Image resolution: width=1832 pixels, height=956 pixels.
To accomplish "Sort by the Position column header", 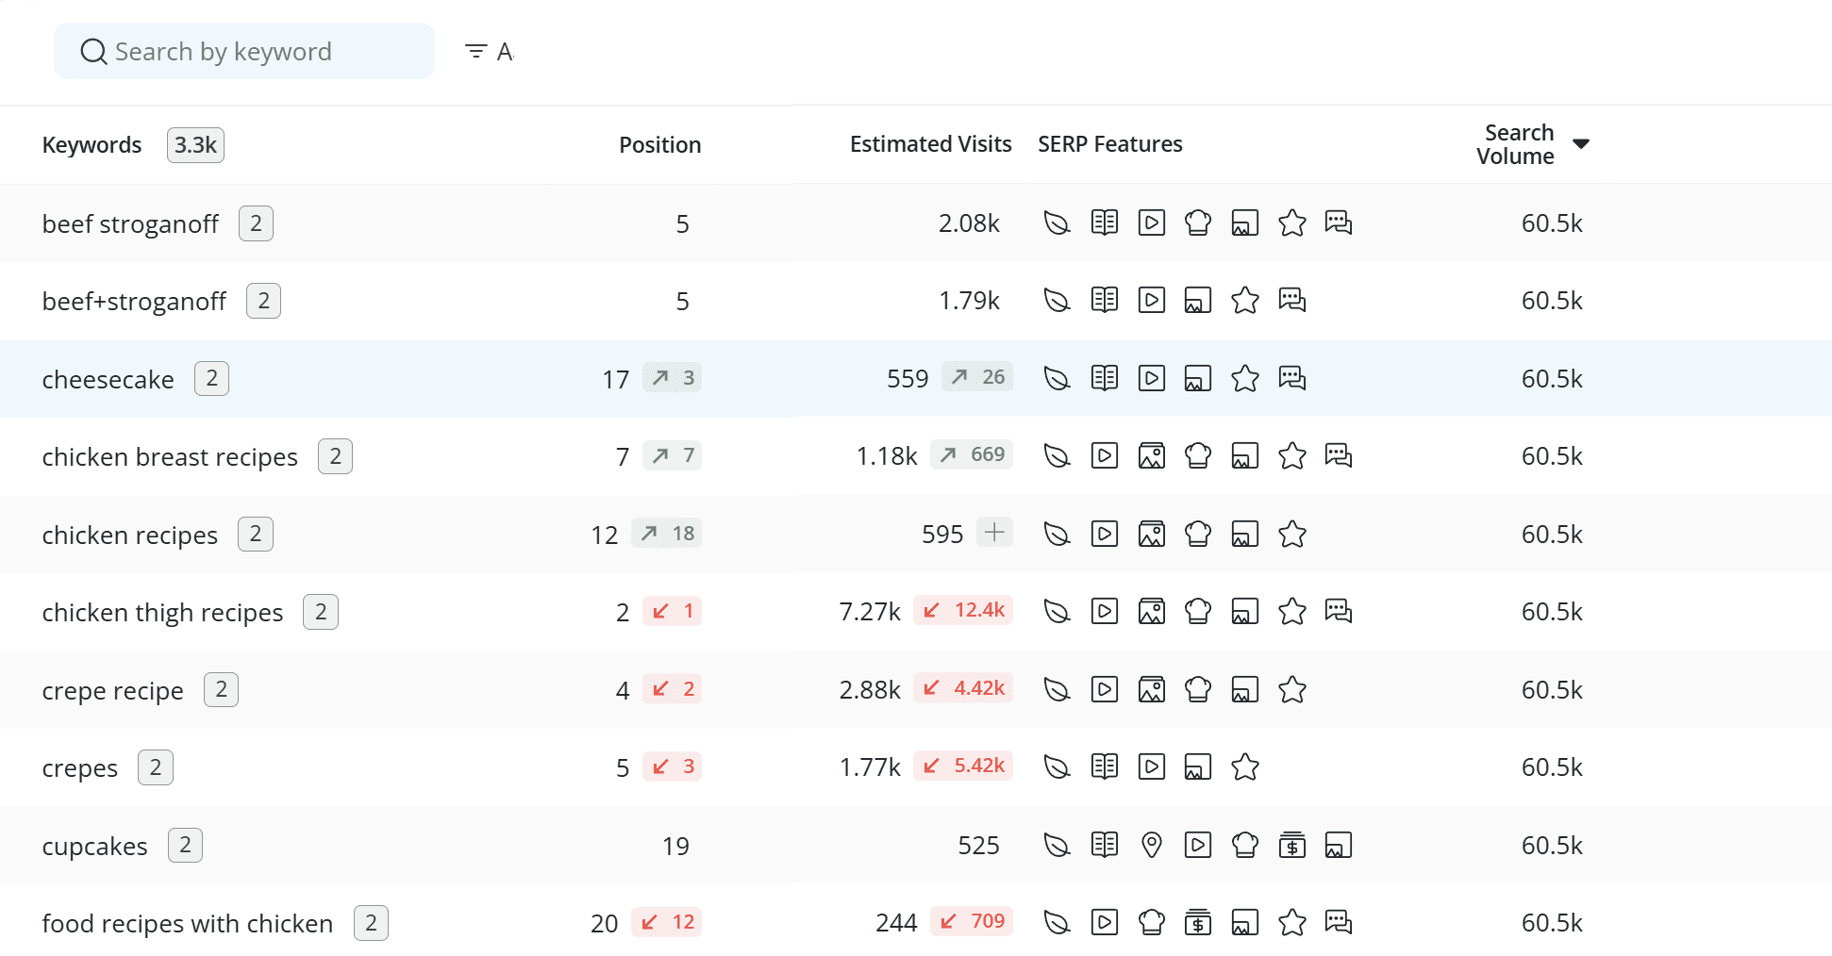I will click(x=659, y=144).
